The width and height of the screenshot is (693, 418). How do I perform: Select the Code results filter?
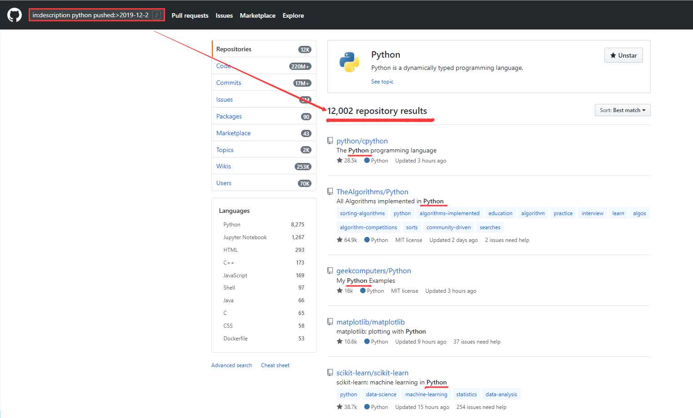[264, 66]
